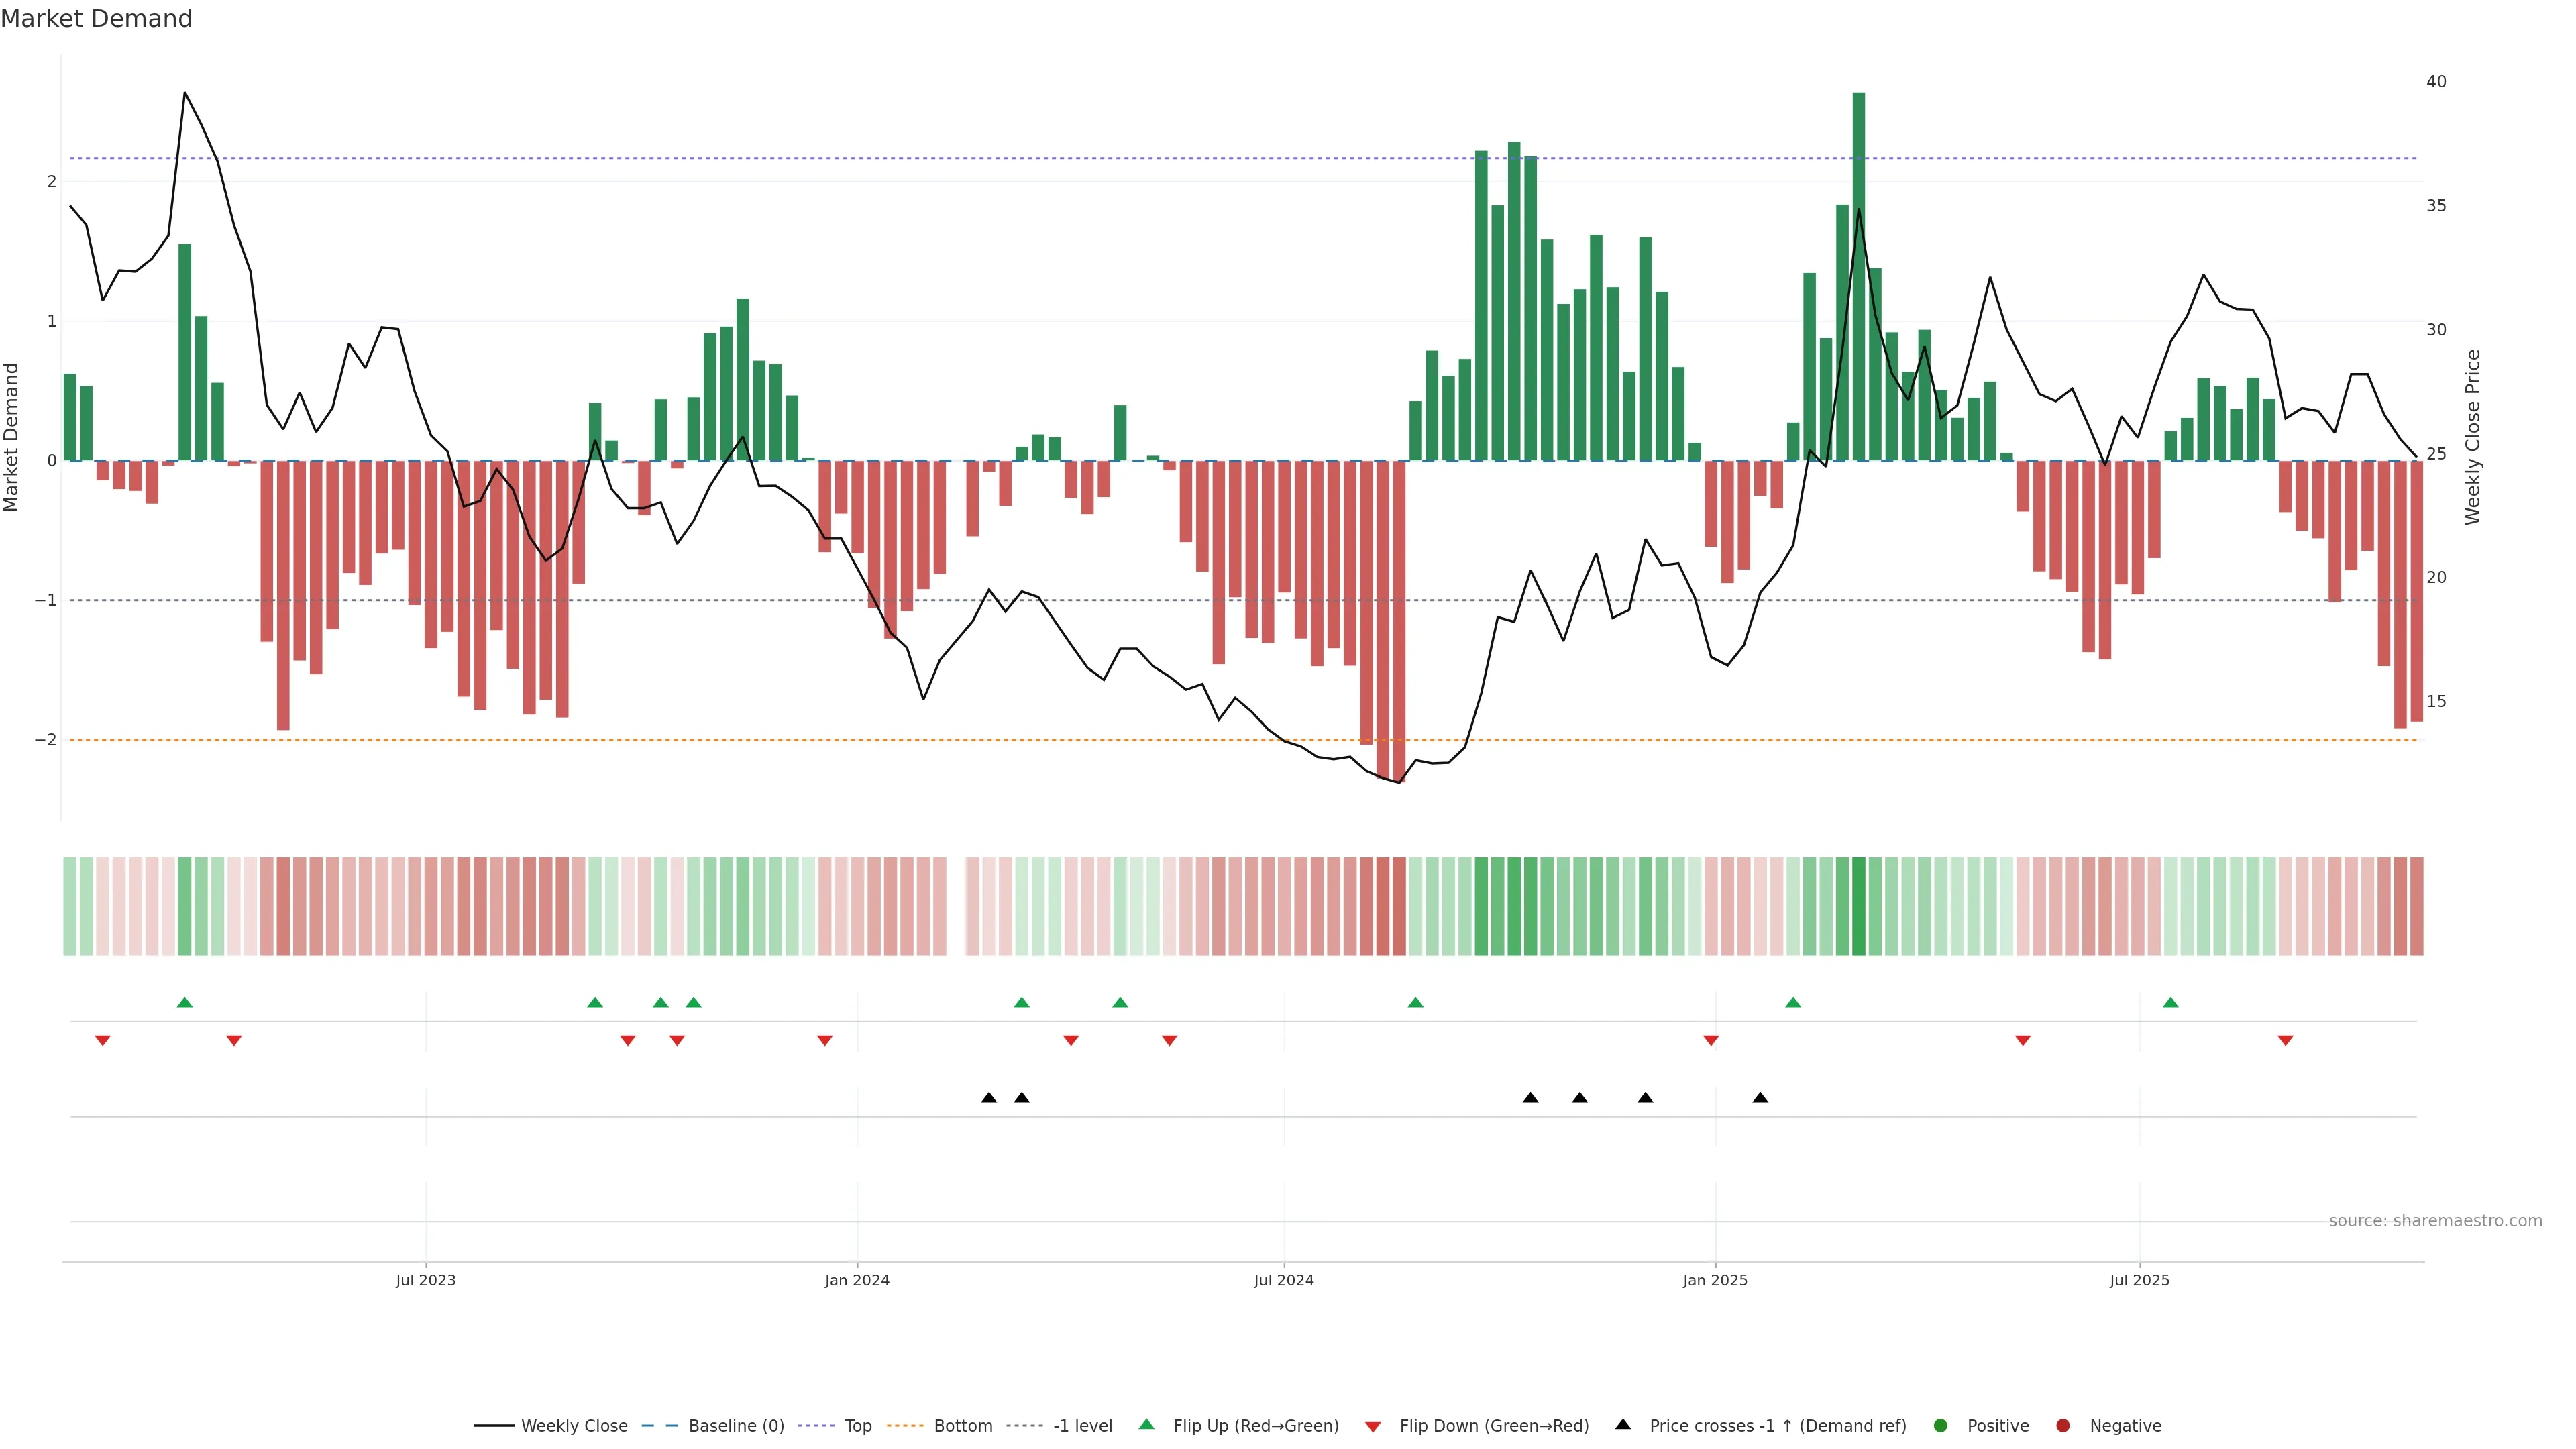
Task: Click the Jul 2025 axis label
Action: pyautogui.click(x=2139, y=1280)
